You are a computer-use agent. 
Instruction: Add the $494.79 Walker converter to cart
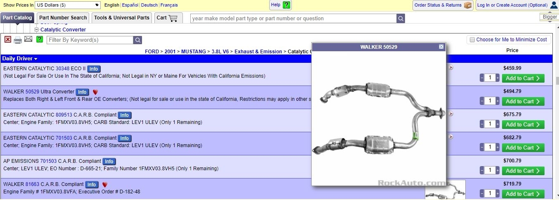[x=523, y=101]
